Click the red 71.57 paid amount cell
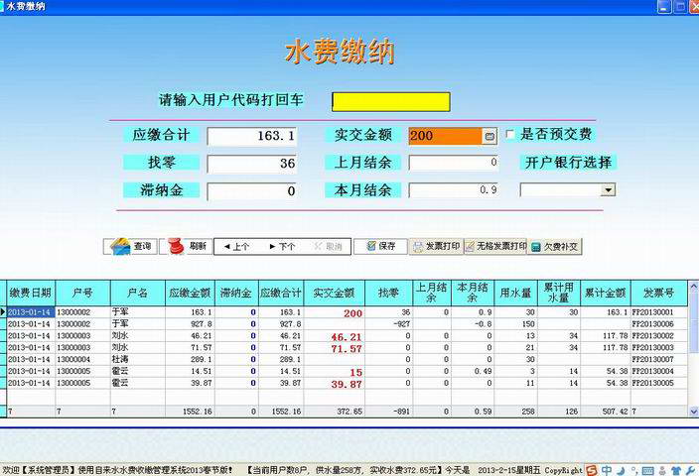Screen dimensions: 699x476 [x=334, y=348]
